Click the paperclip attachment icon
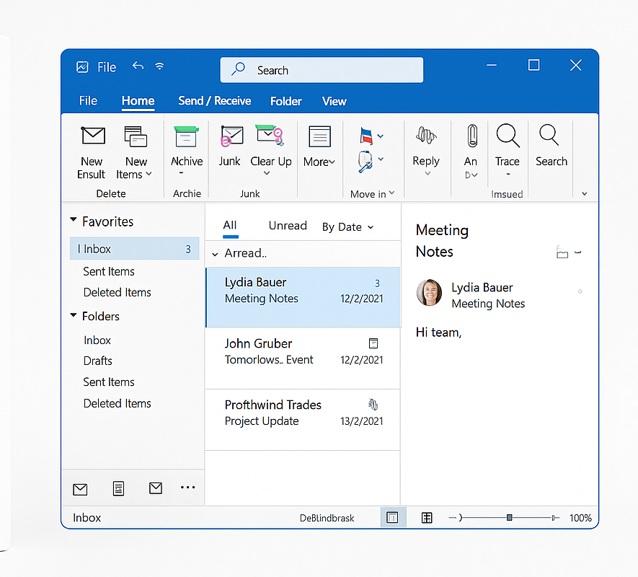638x577 pixels. pos(471,136)
